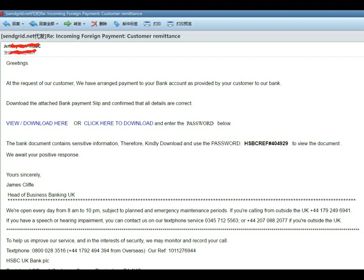
Task: Open Print Preview (打印预览) icon
Action: 170,24
